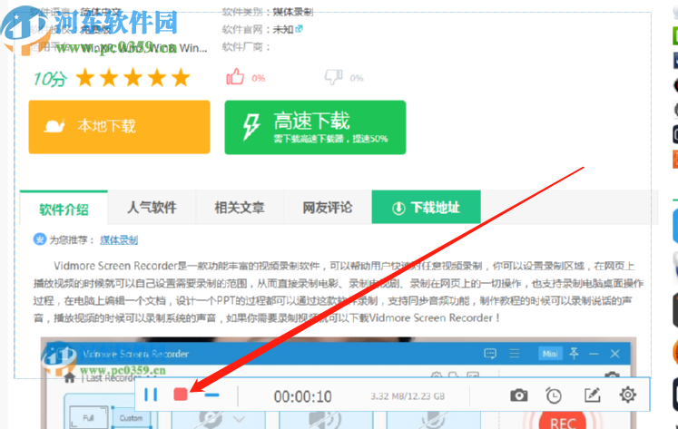Click the thumbs down dislike icon

[333, 77]
